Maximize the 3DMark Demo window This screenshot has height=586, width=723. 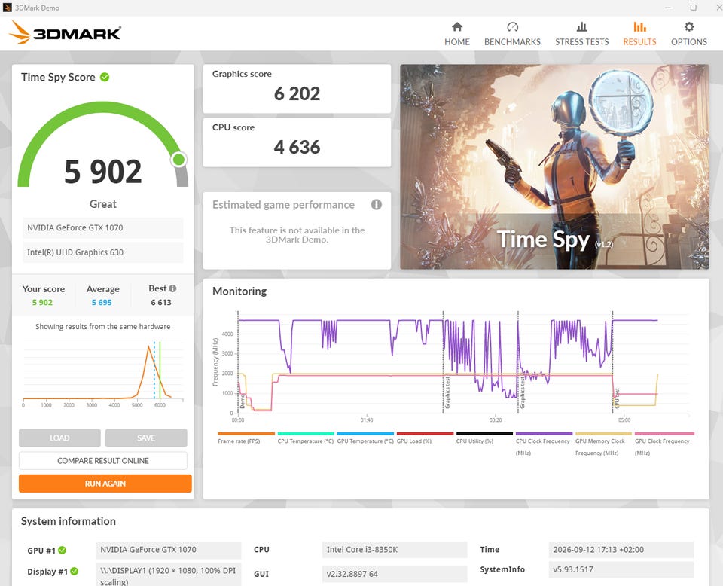[x=694, y=8]
